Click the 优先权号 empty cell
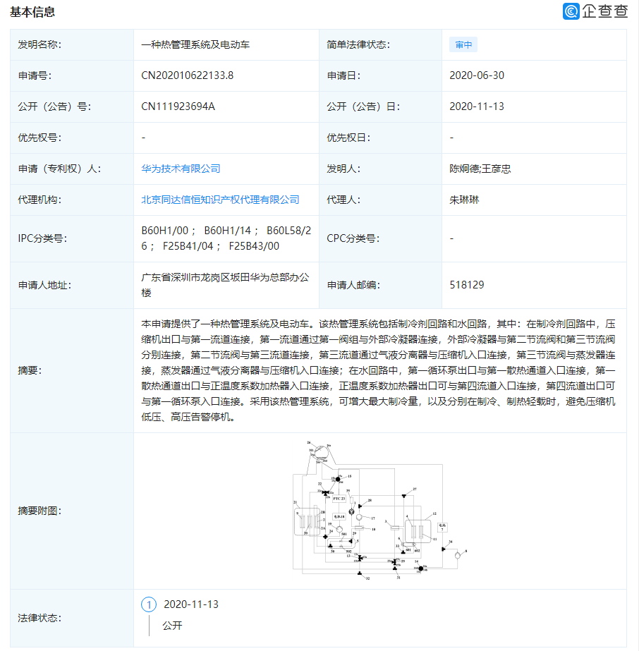This screenshot has height=651, width=639. tap(143, 138)
